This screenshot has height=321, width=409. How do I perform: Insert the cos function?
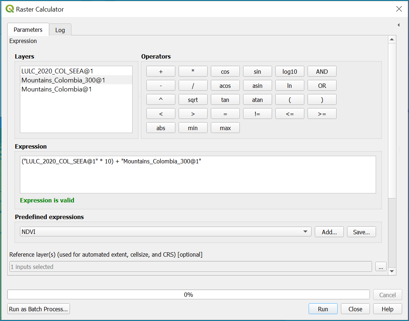225,71
